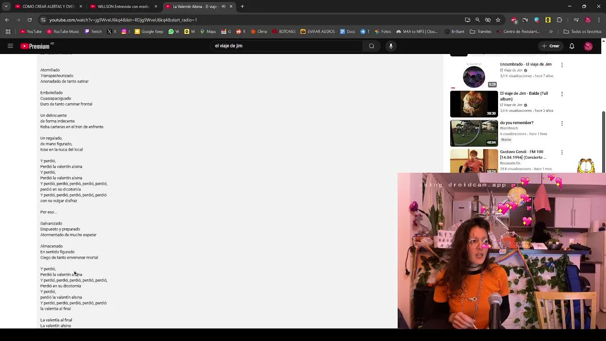Viewport: 606px width, 341px height.
Task: Open the YouTube account avatar menu
Action: [588, 46]
